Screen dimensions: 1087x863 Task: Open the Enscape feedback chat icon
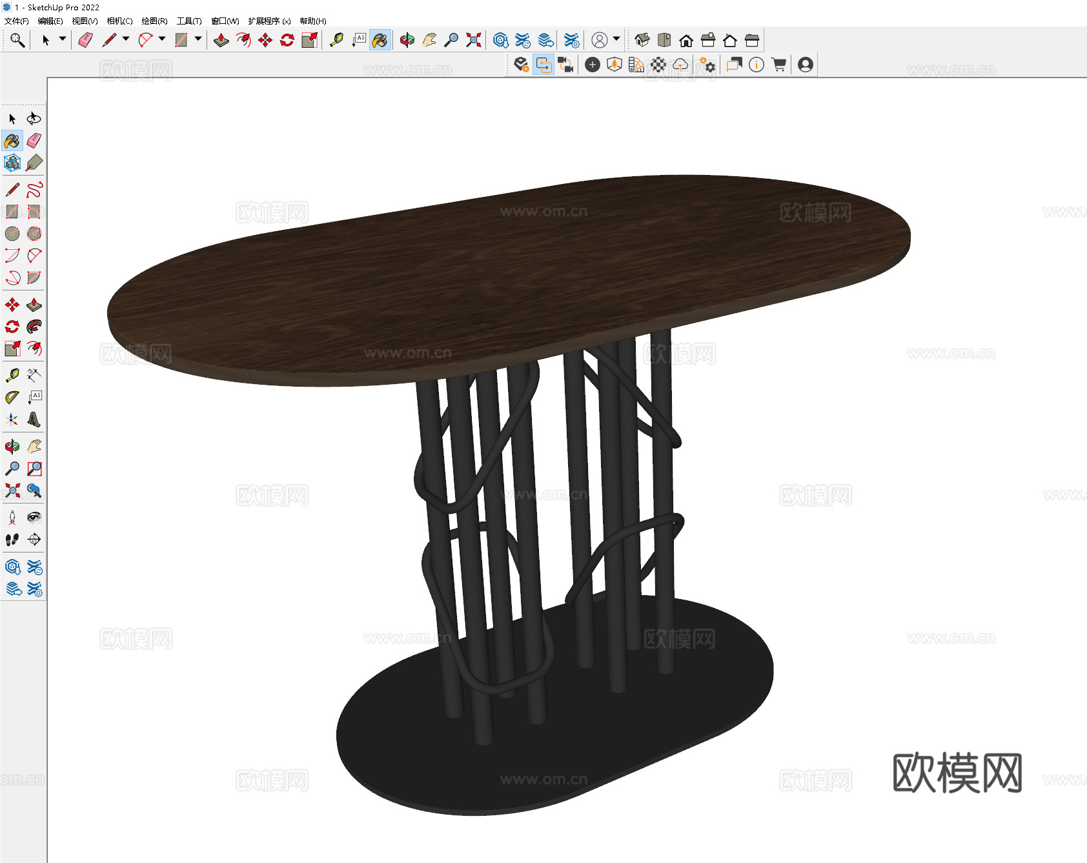(734, 65)
